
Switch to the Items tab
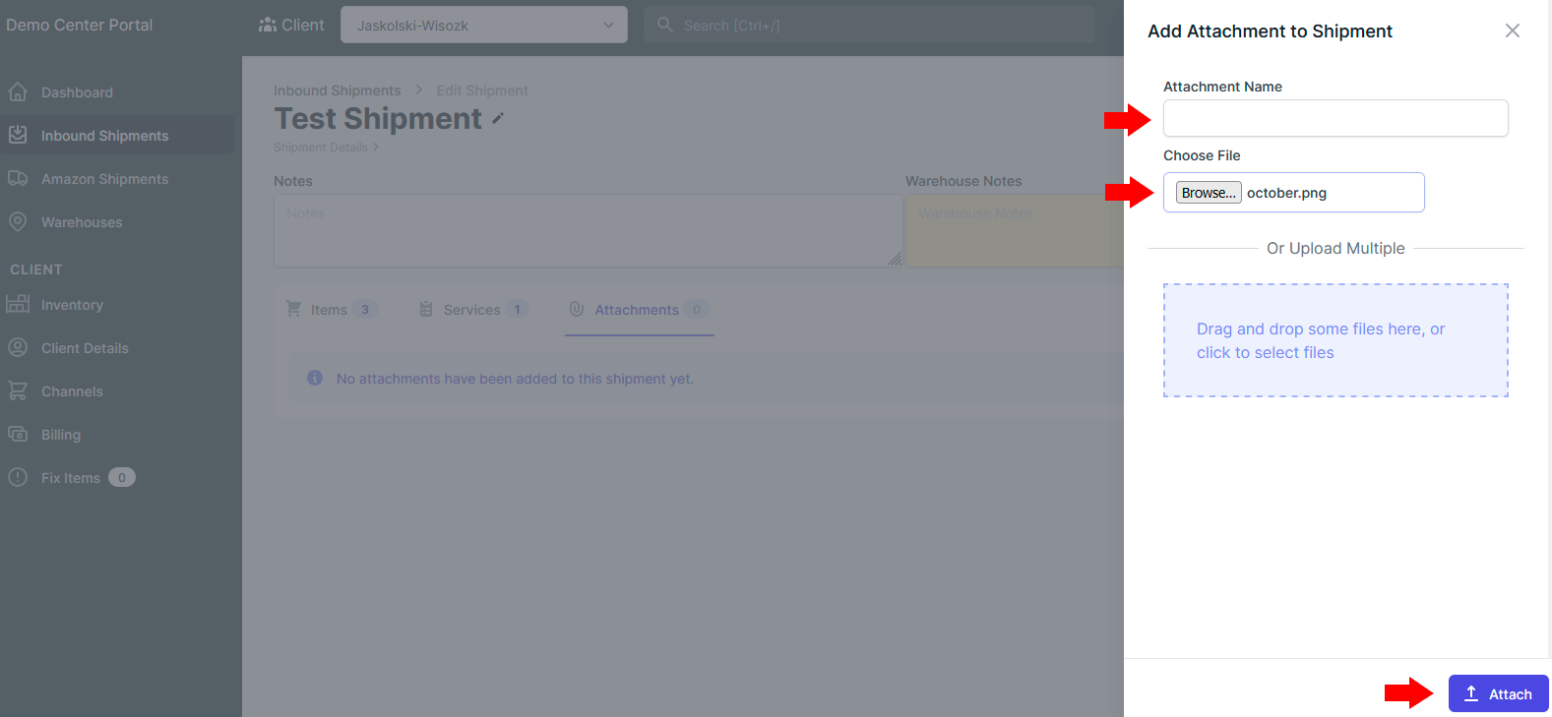pyautogui.click(x=332, y=310)
